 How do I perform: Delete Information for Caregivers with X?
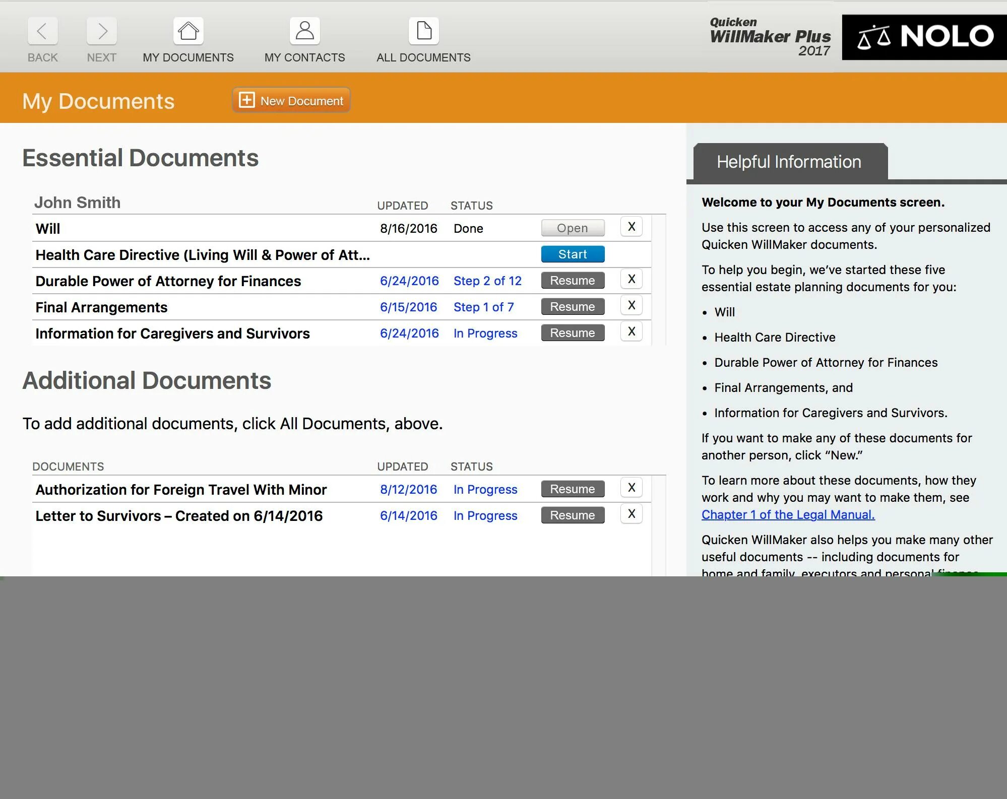point(631,332)
